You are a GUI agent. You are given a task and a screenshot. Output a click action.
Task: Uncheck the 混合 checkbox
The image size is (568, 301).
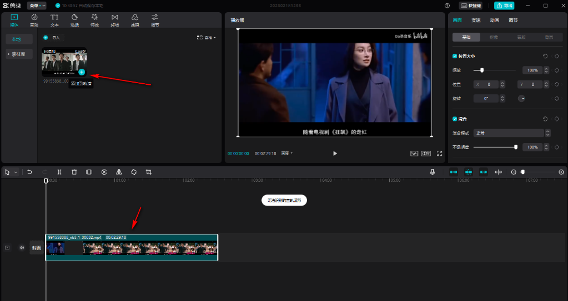tap(455, 119)
